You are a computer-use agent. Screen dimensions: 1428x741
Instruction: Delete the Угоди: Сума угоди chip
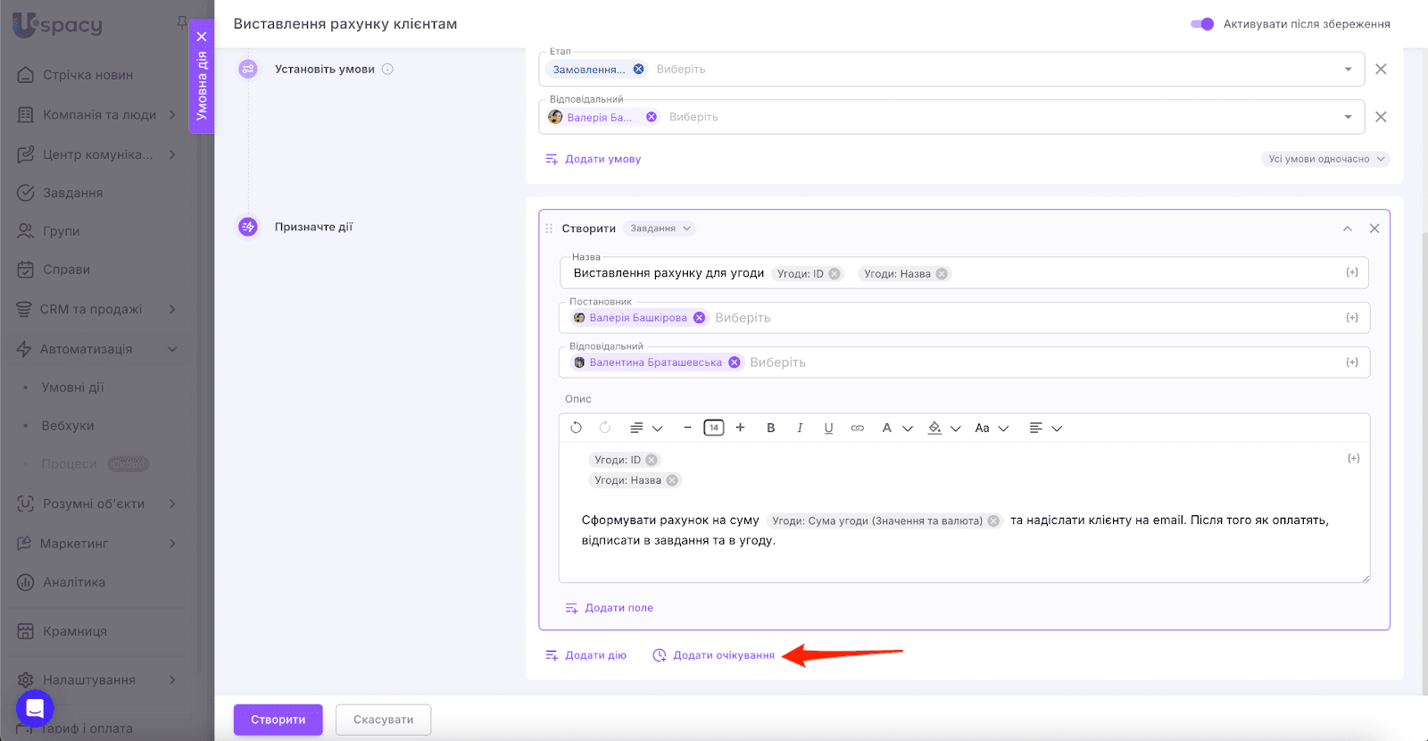993,521
